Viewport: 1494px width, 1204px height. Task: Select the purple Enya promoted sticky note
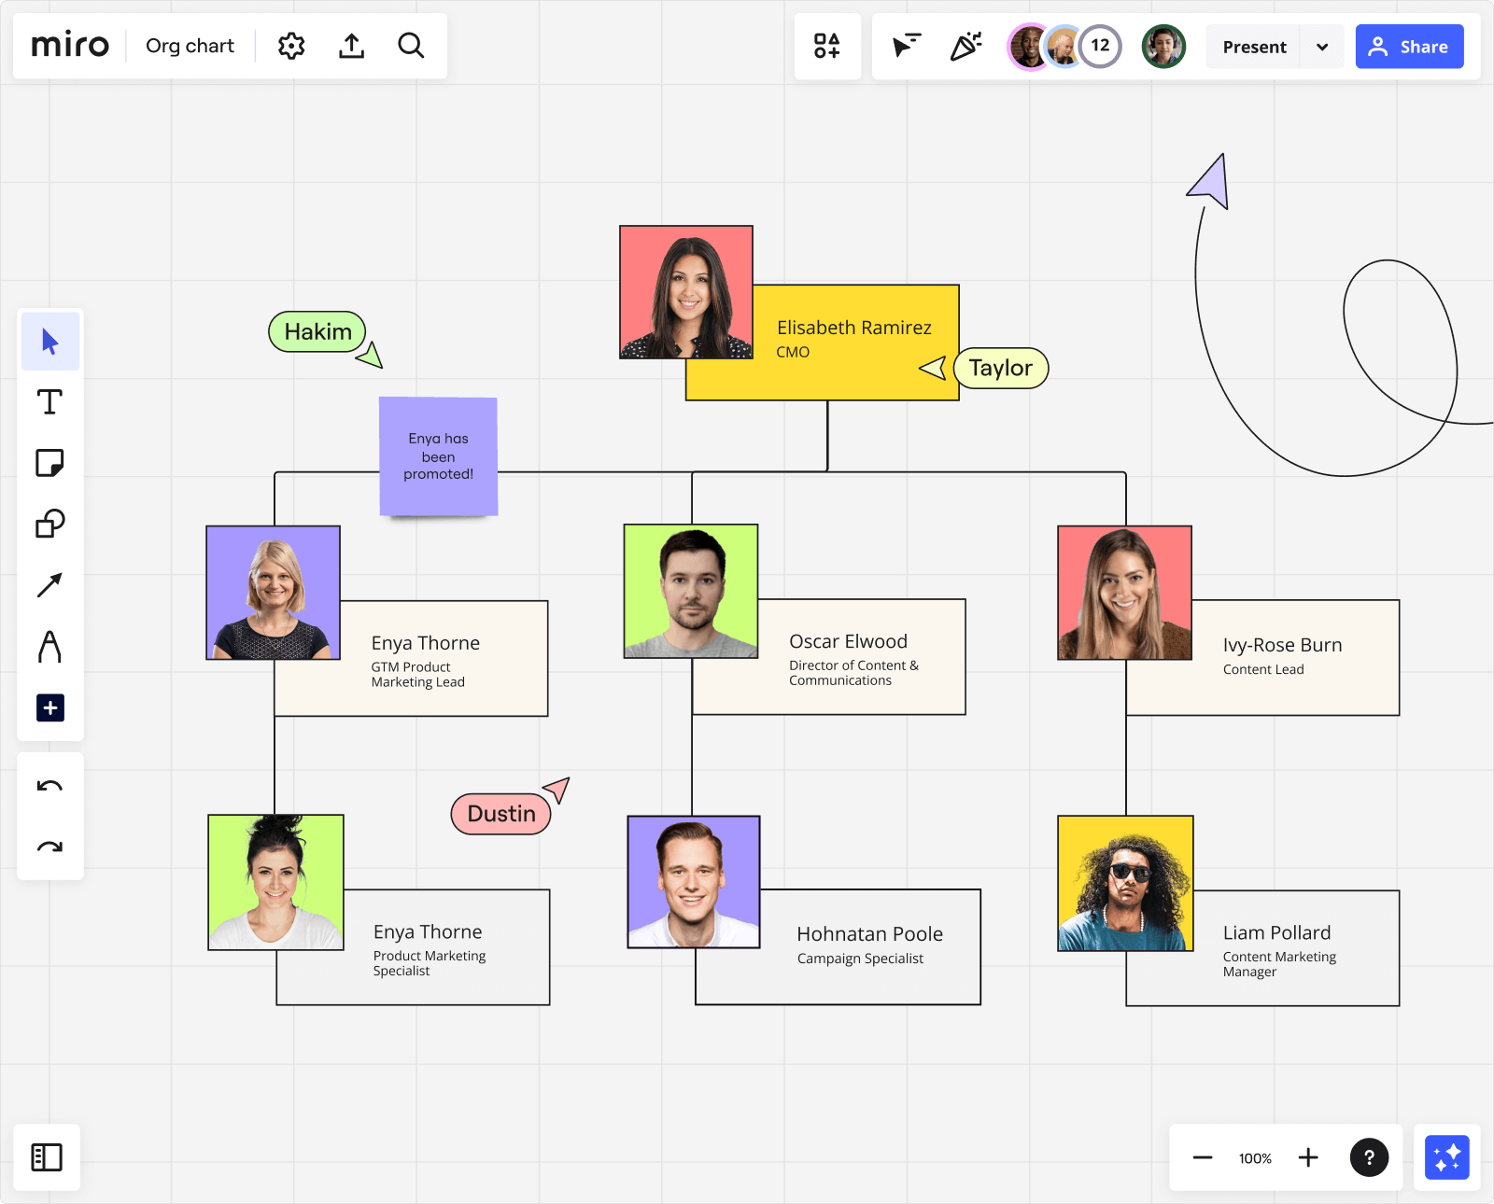pos(438,456)
